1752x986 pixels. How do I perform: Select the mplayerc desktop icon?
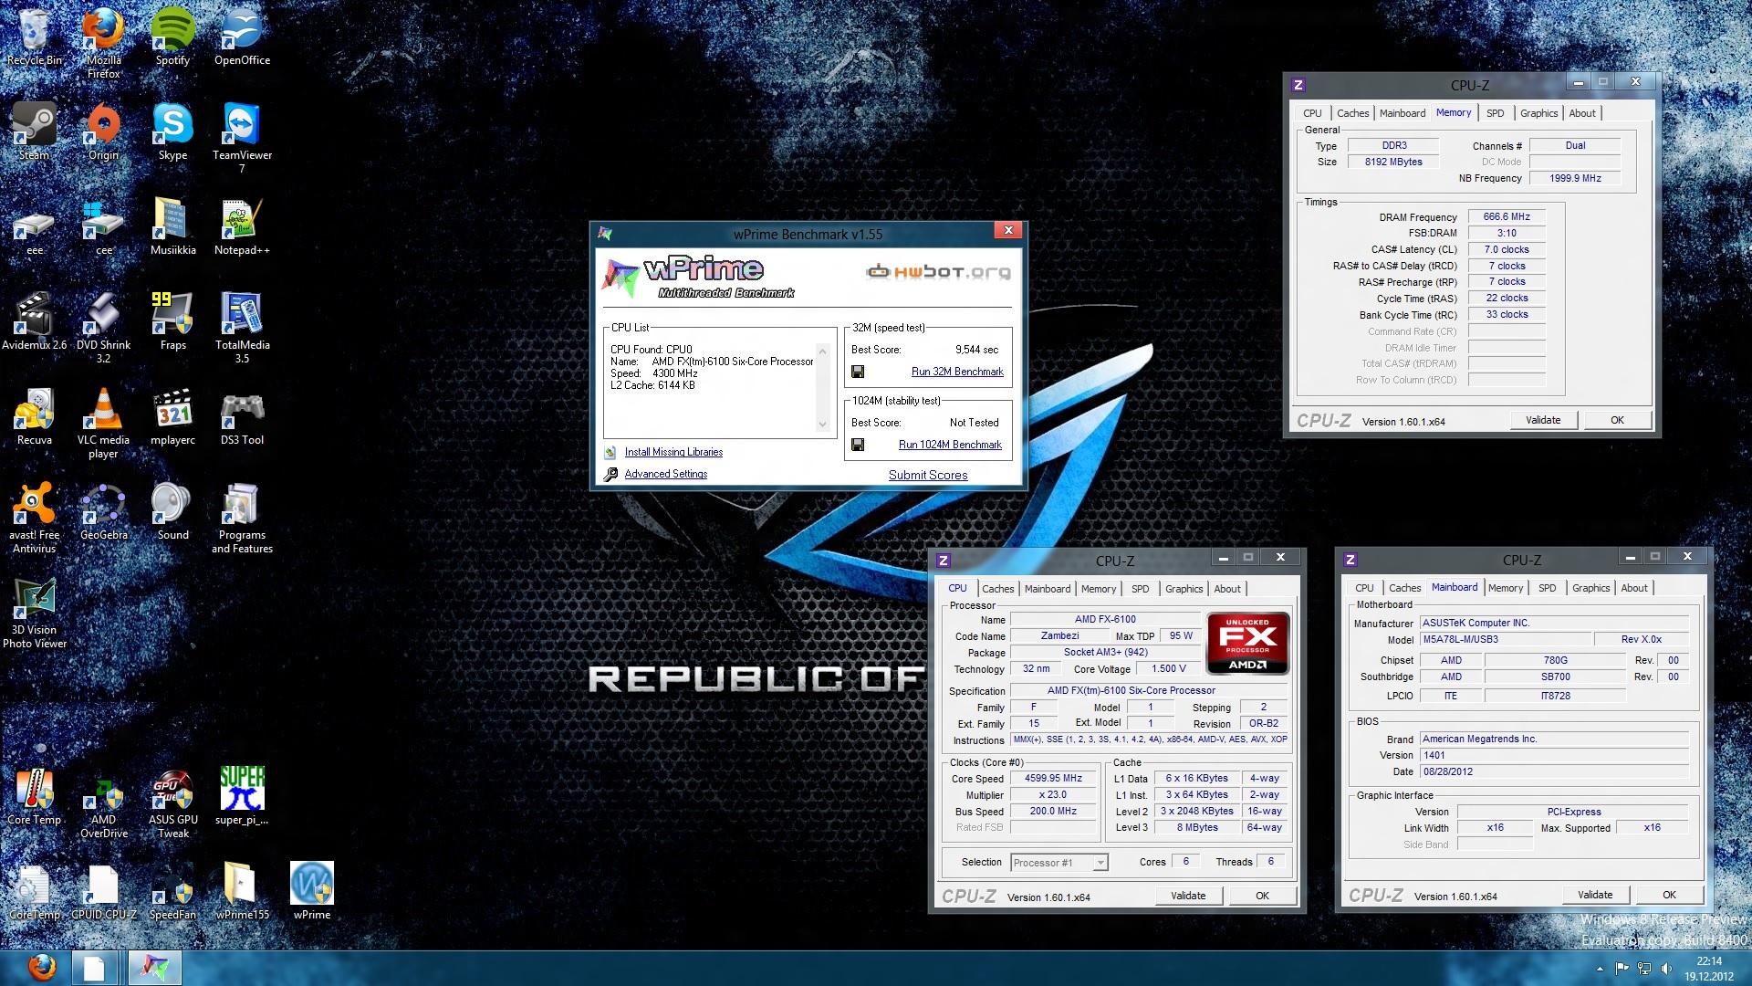click(x=172, y=417)
